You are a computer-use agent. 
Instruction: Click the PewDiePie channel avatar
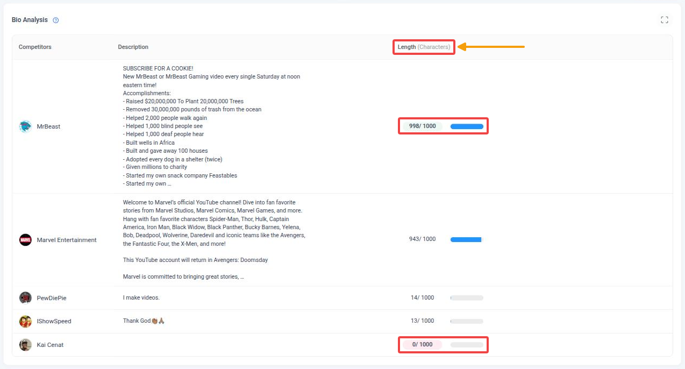(25, 298)
